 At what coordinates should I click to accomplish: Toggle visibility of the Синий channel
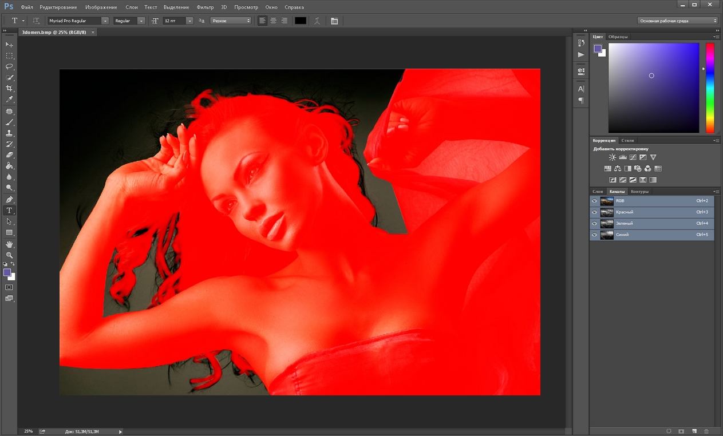click(594, 235)
